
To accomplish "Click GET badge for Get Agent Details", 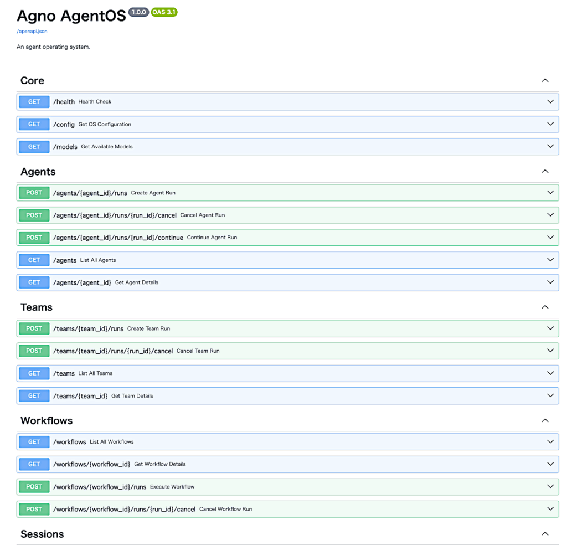I will point(34,282).
